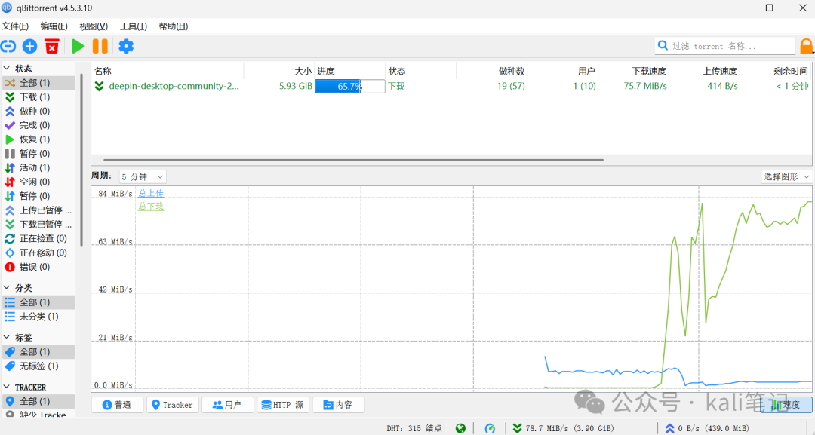
Task: Click the DHT: 315 结点 status text
Action: coord(414,428)
